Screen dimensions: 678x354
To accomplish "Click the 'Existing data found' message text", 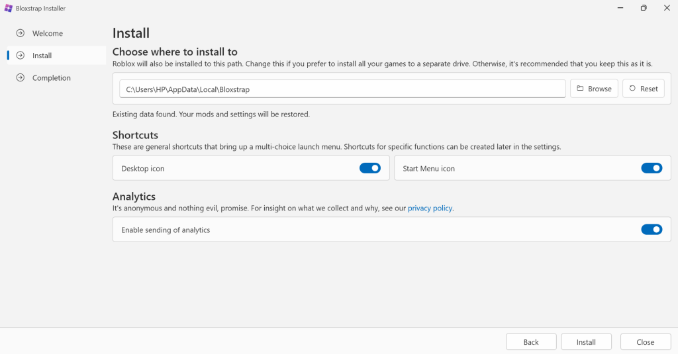I will point(211,114).
